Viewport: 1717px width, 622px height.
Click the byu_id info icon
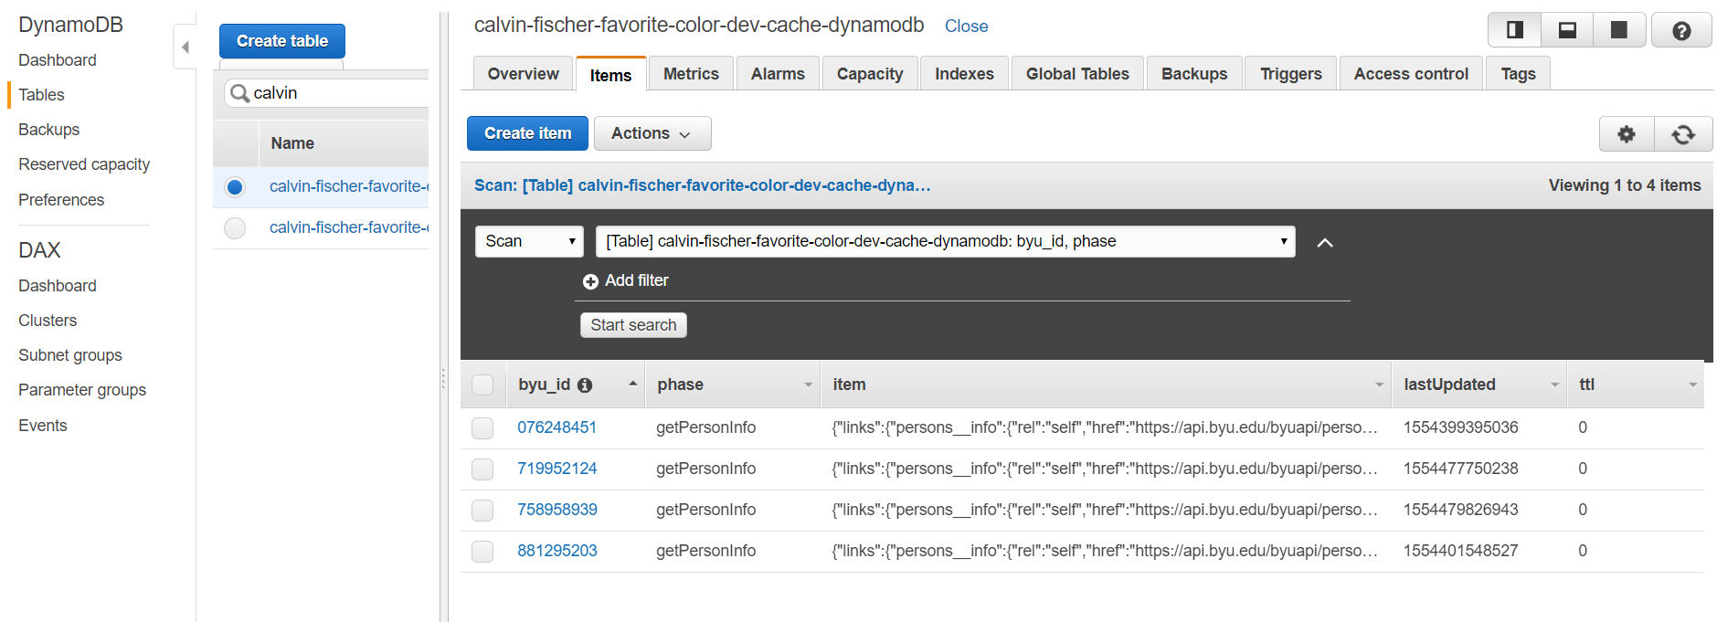coord(585,385)
